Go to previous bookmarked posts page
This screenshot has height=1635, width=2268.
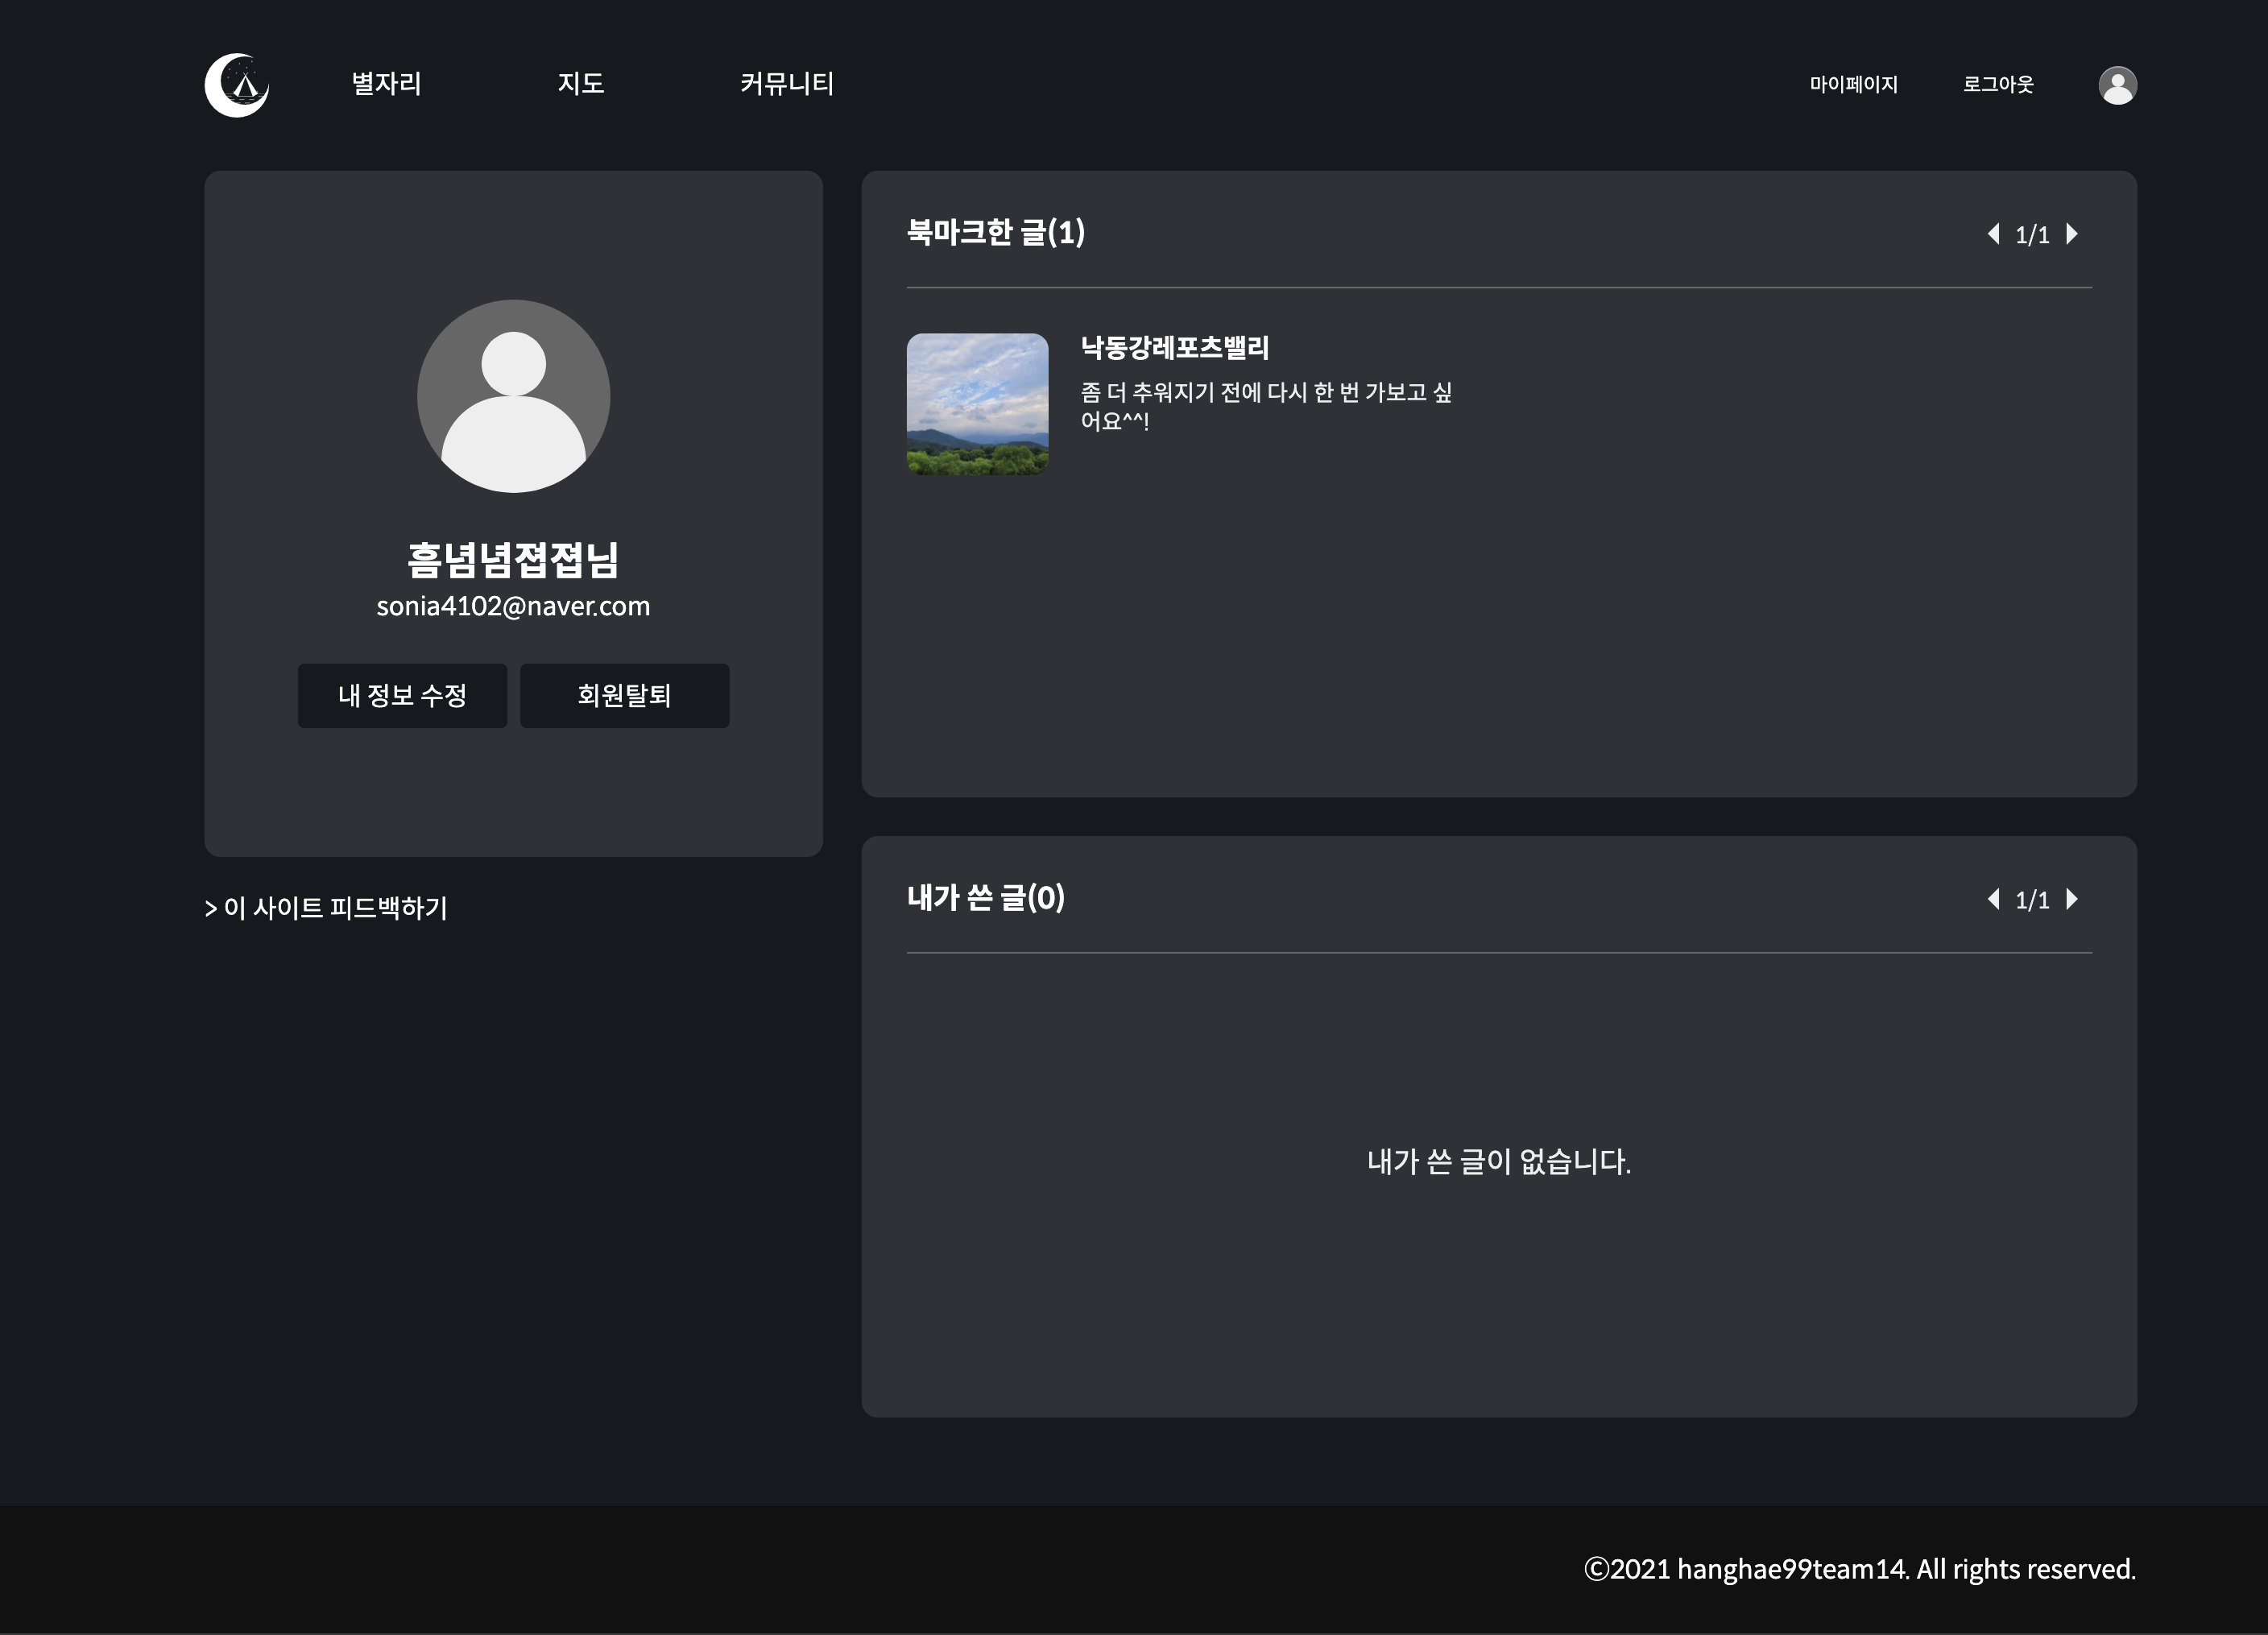pyautogui.click(x=1993, y=234)
